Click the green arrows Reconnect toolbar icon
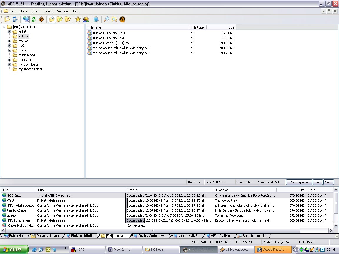This screenshot has width=339, height=254. 34,19
